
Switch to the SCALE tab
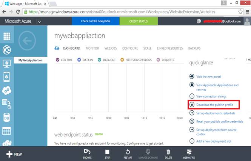pyautogui.click(x=148, y=48)
